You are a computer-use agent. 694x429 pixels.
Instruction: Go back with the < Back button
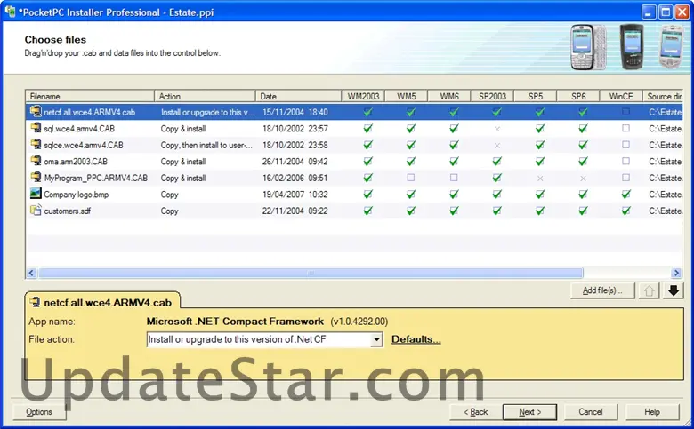[x=476, y=412]
